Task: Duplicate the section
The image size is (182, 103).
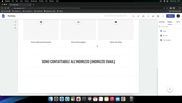Action: click(15, 25)
